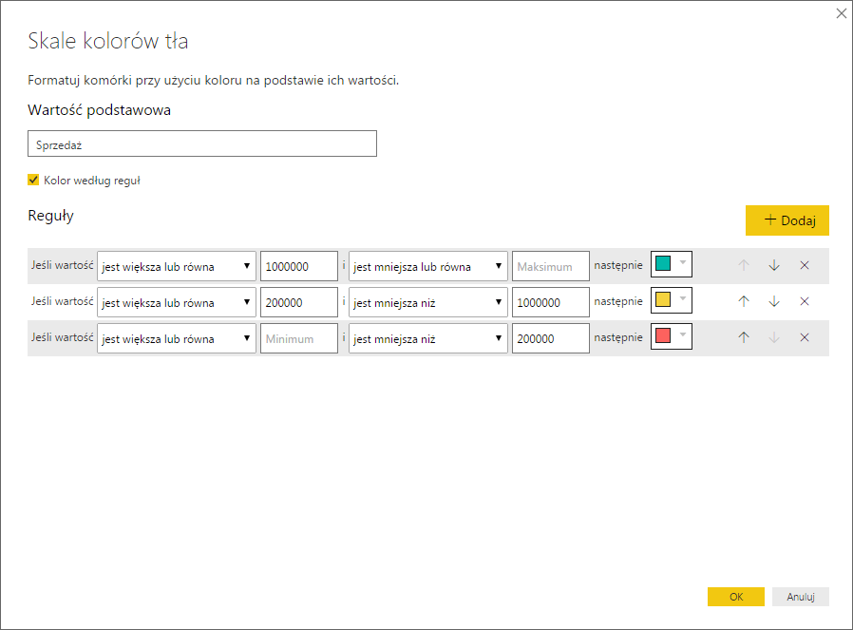Delete the green color rule
This screenshot has width=853, height=630.
pyautogui.click(x=805, y=265)
